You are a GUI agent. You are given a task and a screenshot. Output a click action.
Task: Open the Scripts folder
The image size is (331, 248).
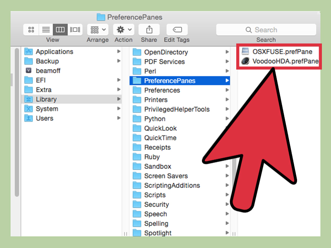pyautogui.click(x=180, y=195)
